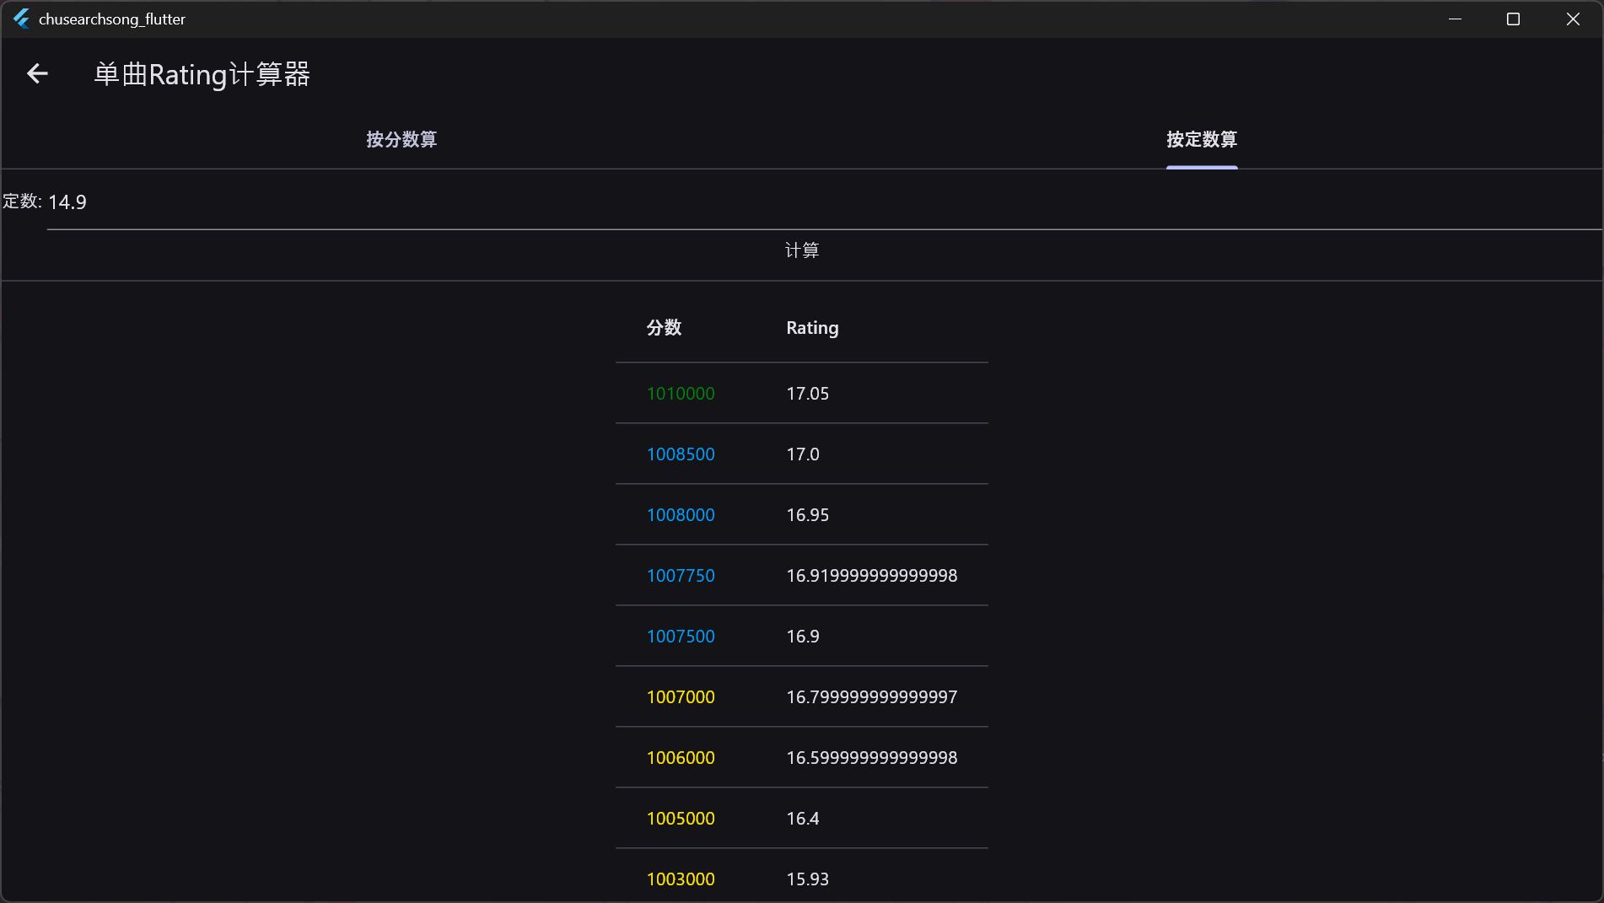
Task: Click the 计算 button
Action: tap(802, 250)
